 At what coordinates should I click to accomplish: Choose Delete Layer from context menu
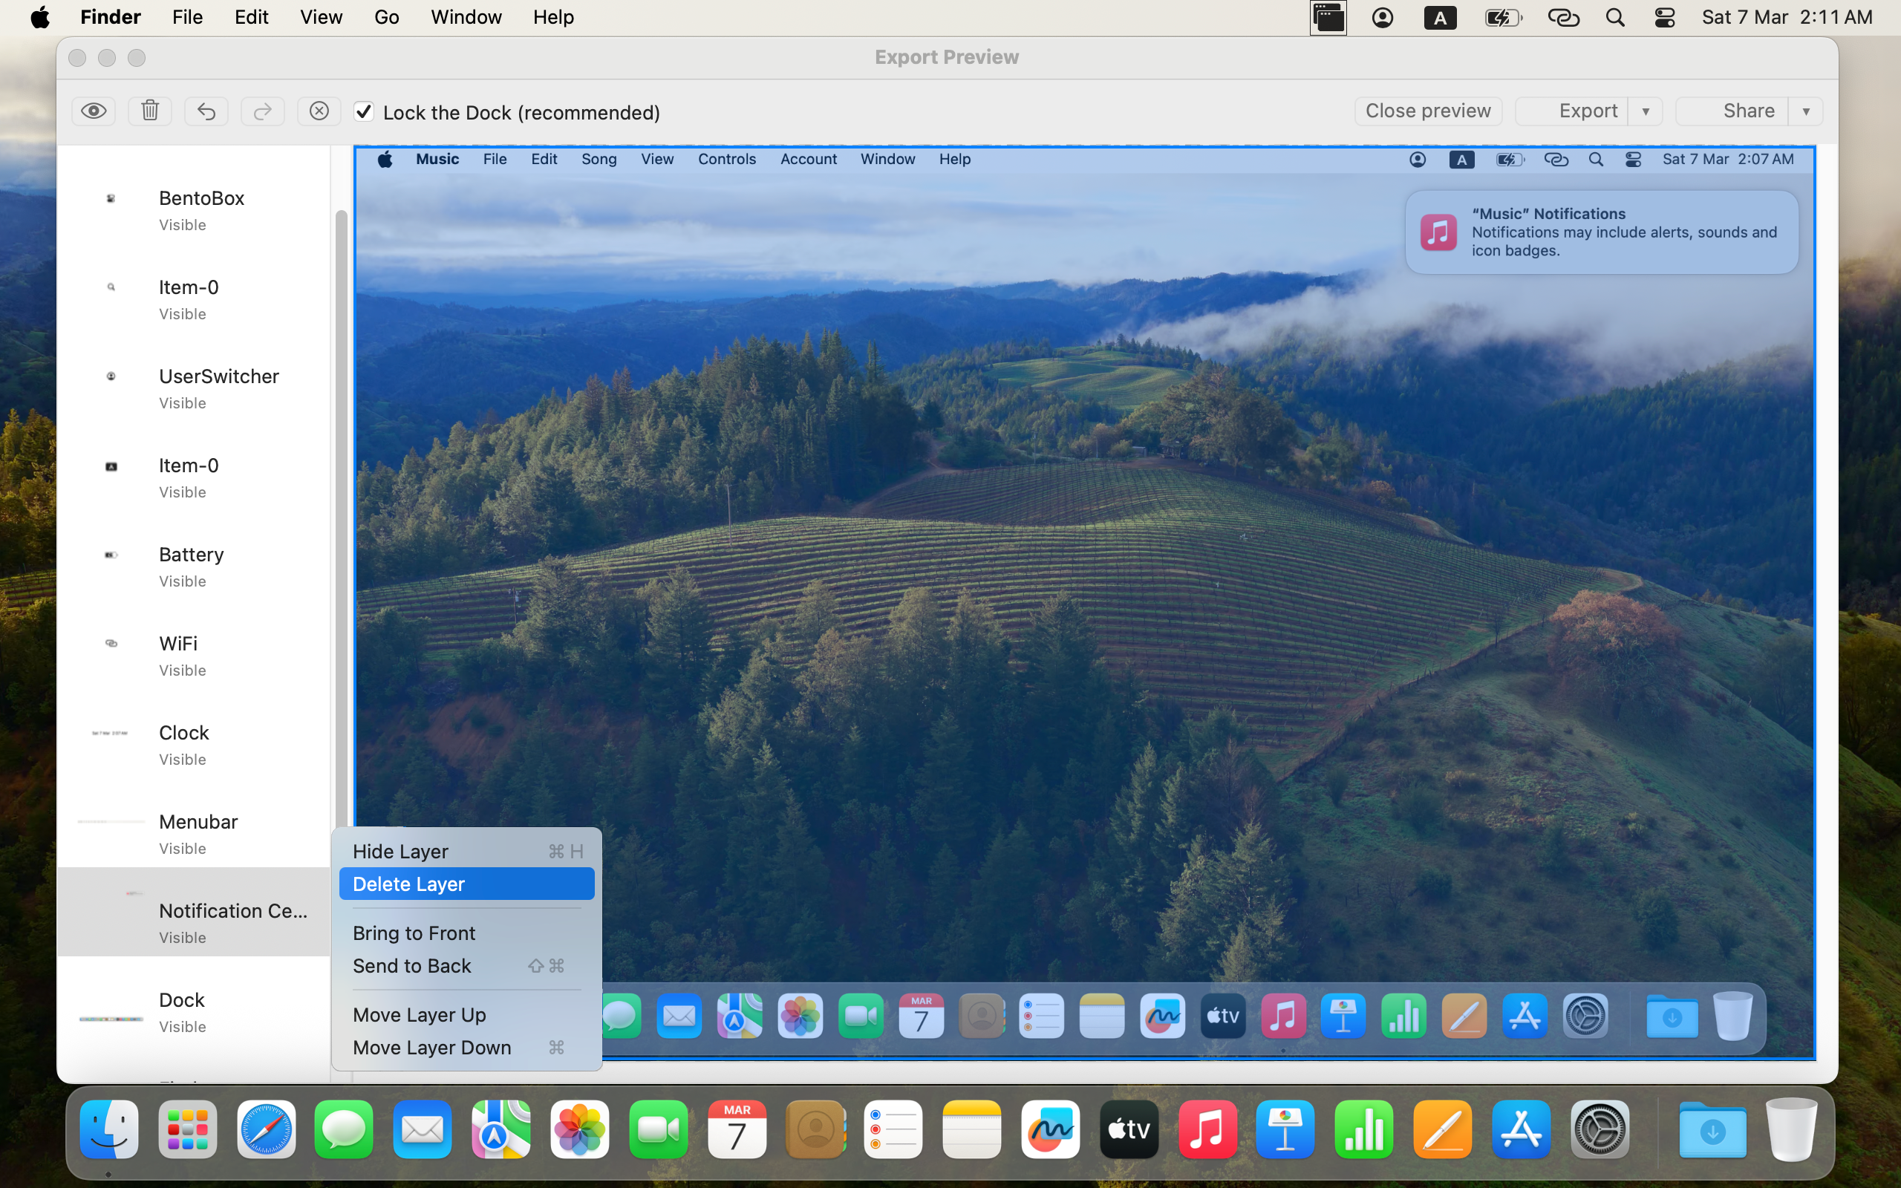[466, 884]
